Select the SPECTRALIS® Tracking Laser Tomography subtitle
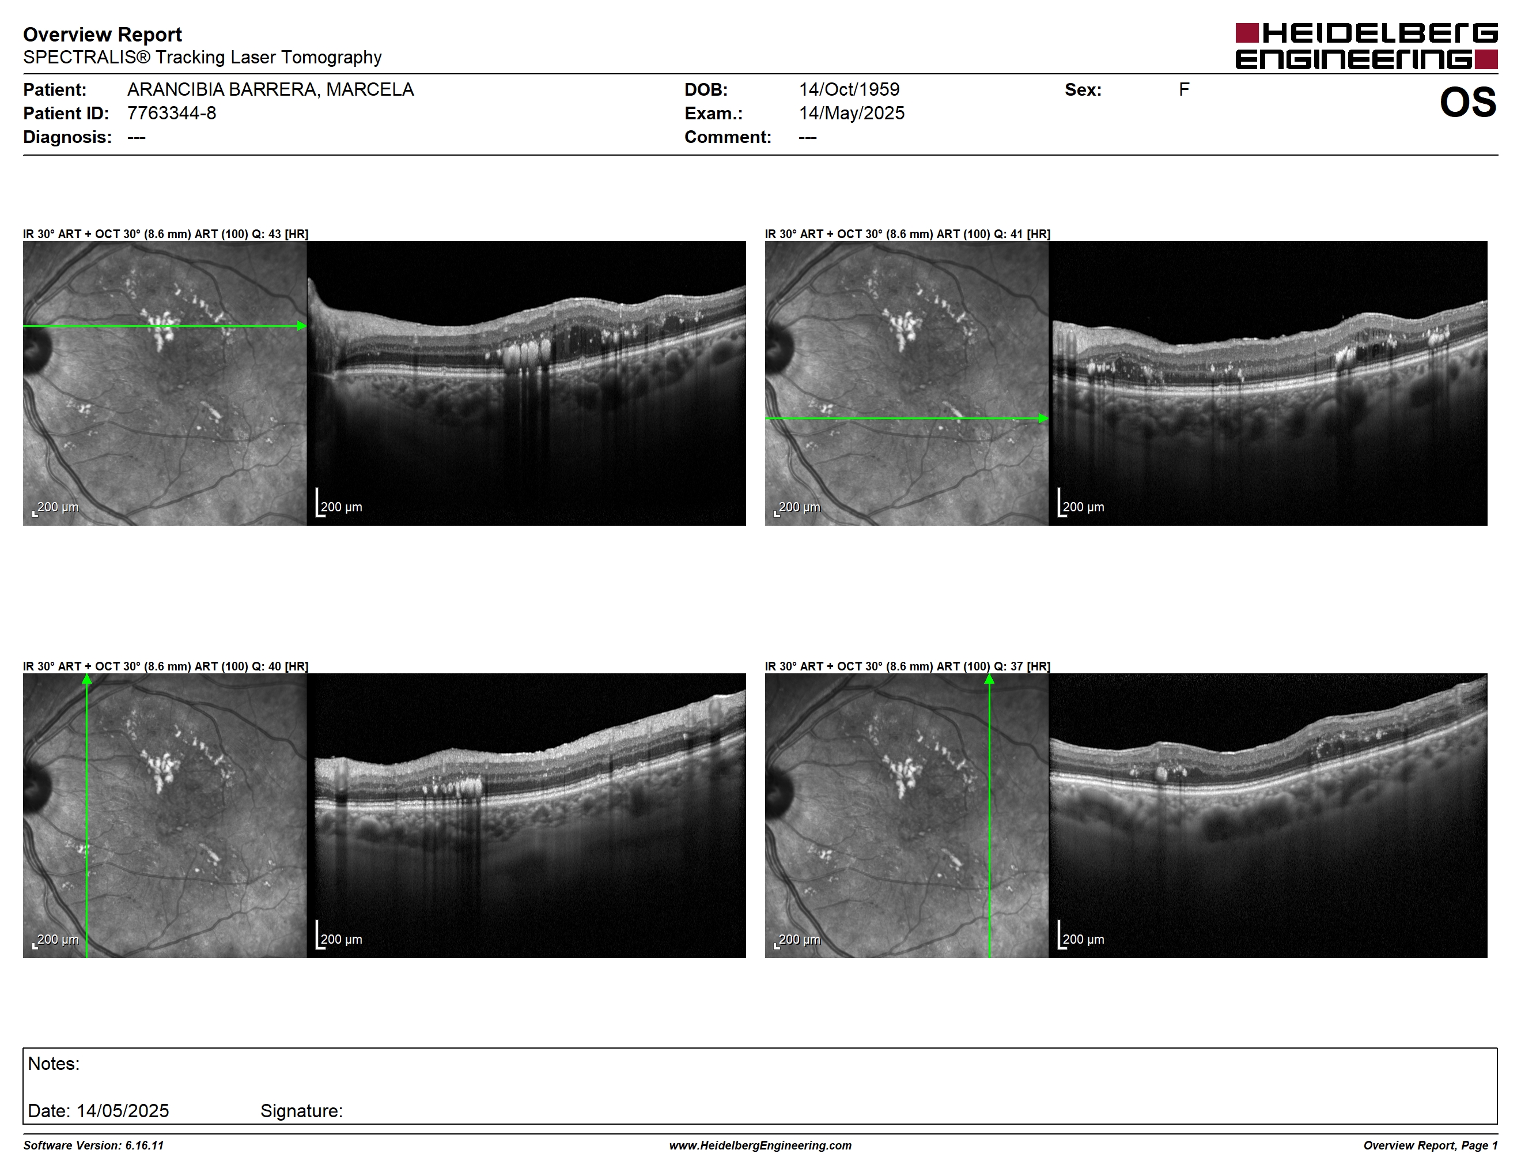The image size is (1521, 1176). click(202, 57)
